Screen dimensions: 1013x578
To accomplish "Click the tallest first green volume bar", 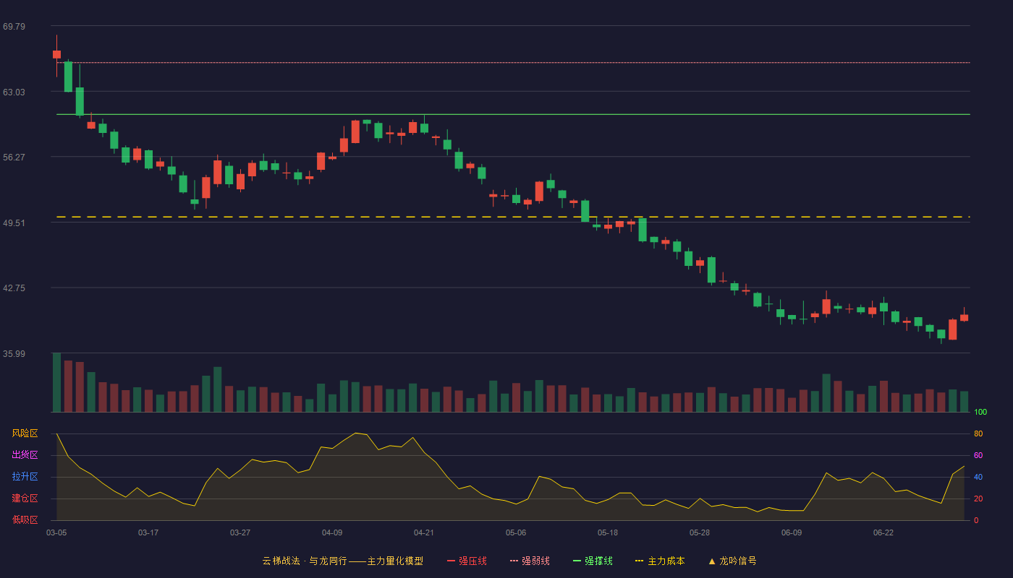I will [56, 382].
